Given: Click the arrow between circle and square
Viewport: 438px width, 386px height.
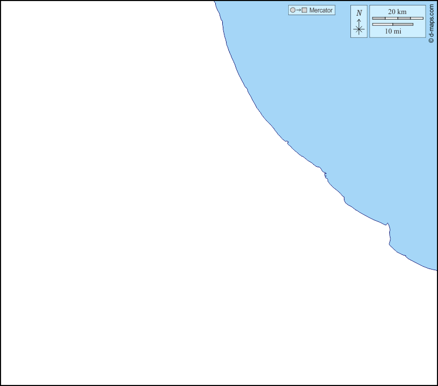Looking at the screenshot, I should pos(298,10).
